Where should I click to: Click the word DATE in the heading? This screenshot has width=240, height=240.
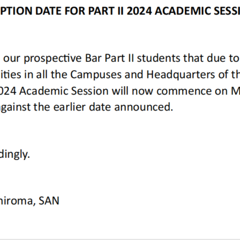[x=49, y=11]
